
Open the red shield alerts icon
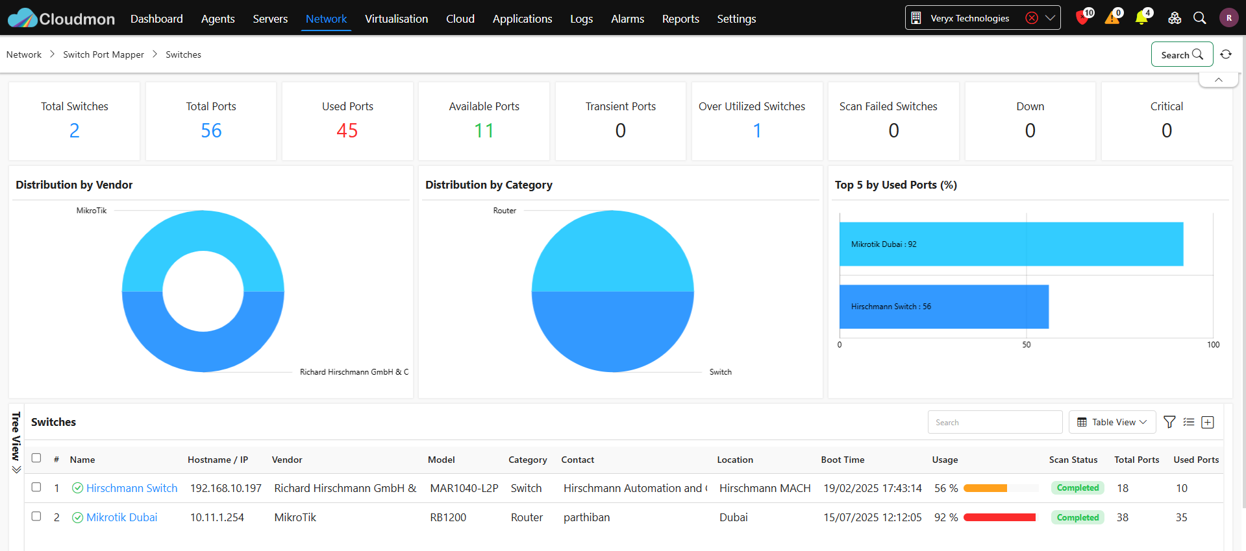point(1082,18)
